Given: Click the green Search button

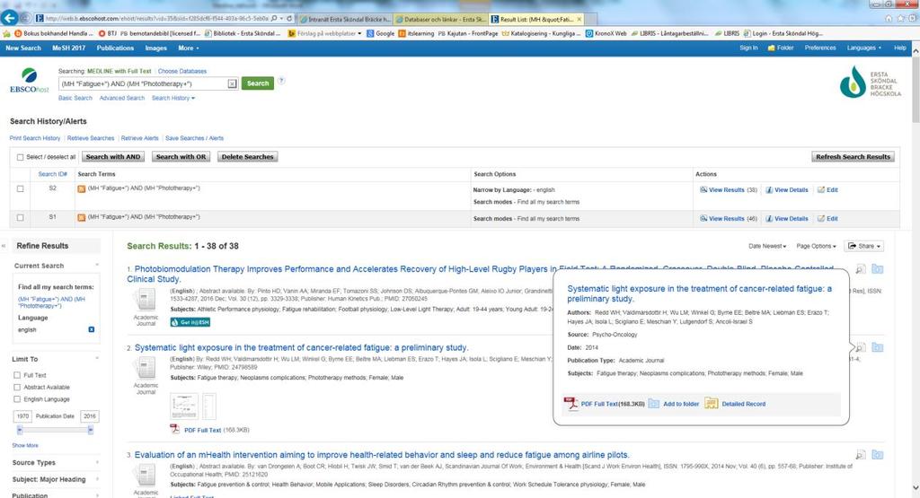Looking at the screenshot, I should click(258, 83).
